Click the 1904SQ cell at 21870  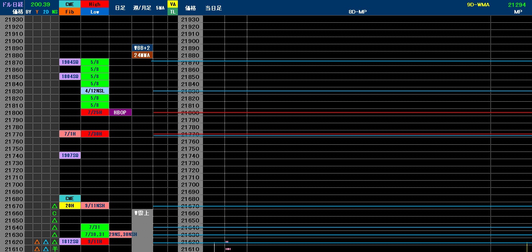click(x=70, y=62)
